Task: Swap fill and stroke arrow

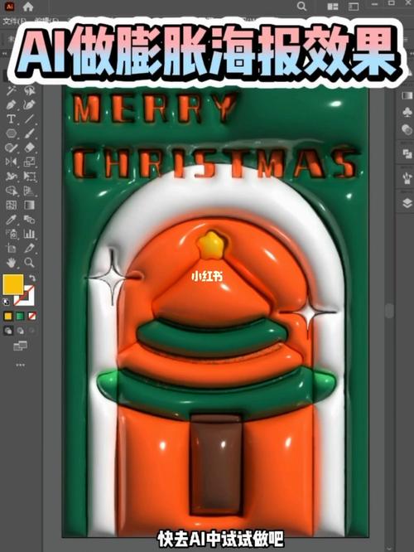Action: pos(32,278)
